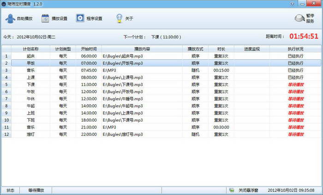Select plan name 早饭 in row 2
This screenshot has width=323, height=195.
point(31,63)
